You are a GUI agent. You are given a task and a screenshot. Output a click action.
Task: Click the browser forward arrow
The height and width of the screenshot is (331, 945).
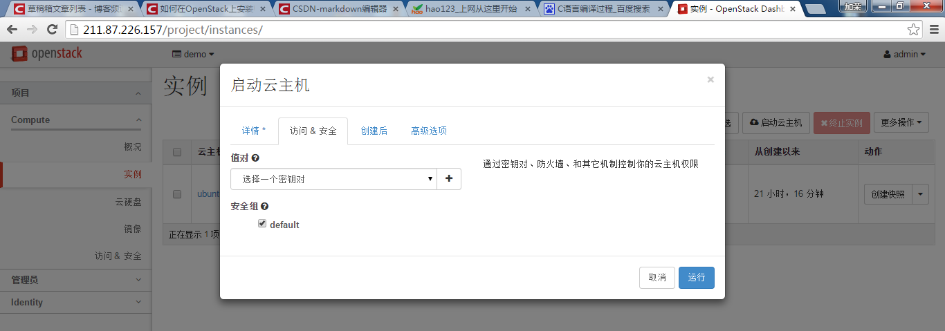[x=32, y=30]
